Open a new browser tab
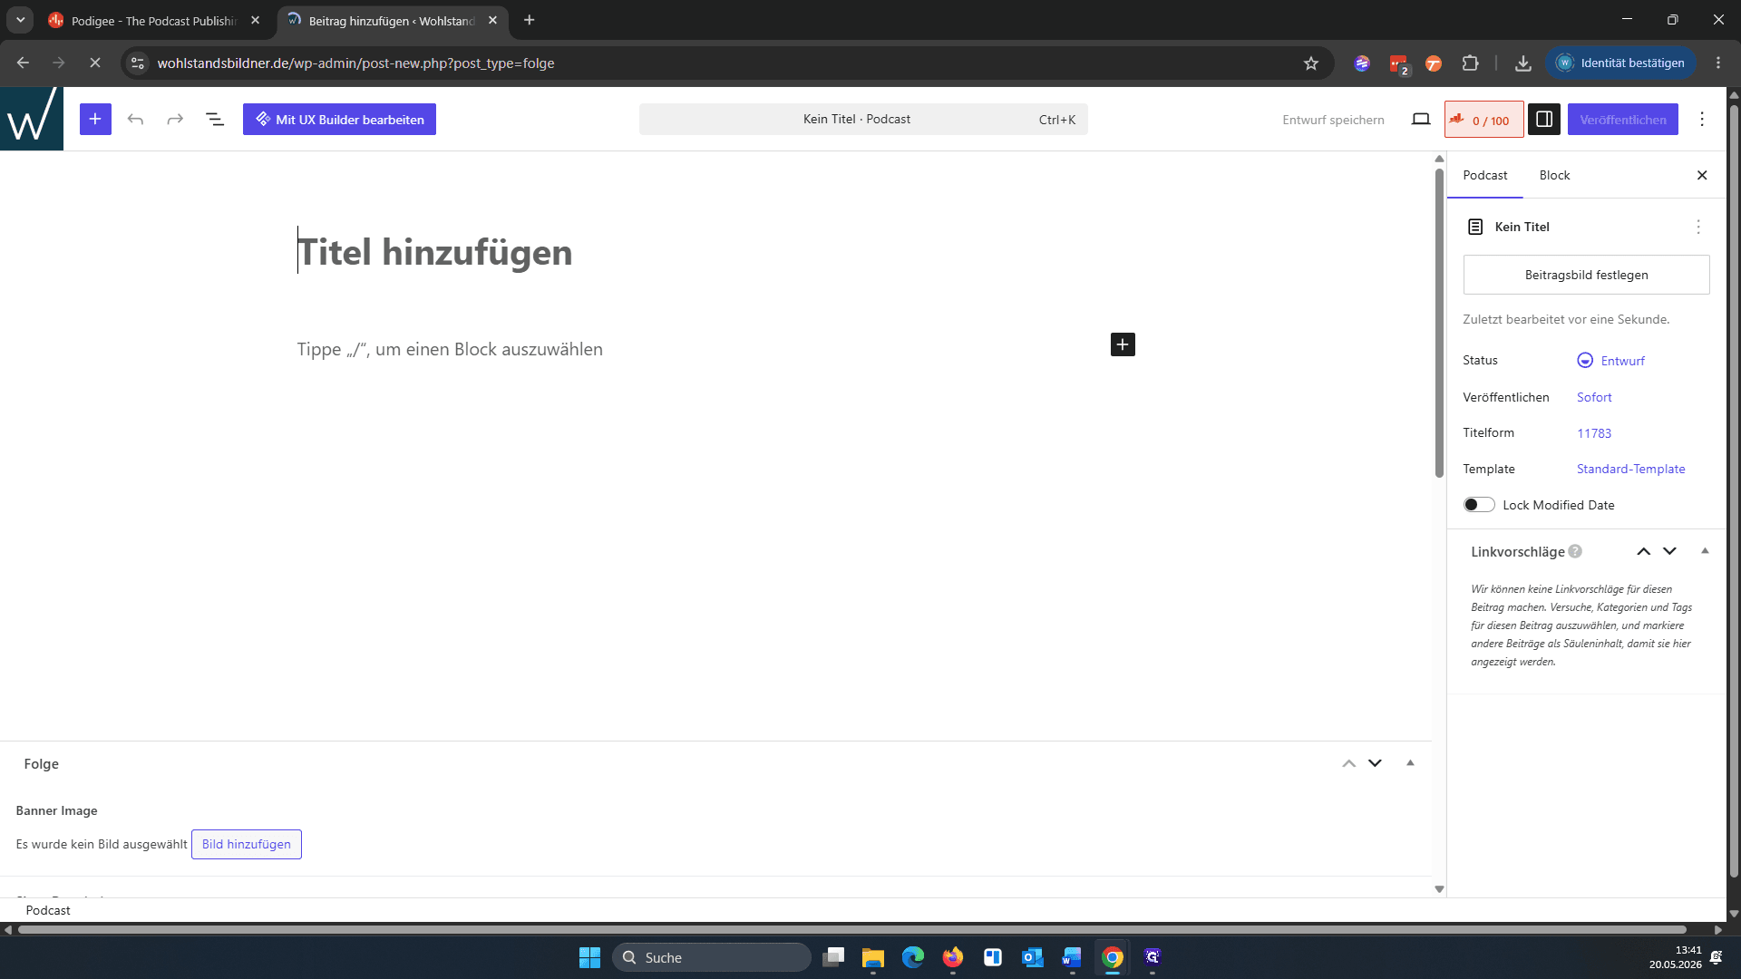Viewport: 1741px width, 979px height. pyautogui.click(x=530, y=20)
